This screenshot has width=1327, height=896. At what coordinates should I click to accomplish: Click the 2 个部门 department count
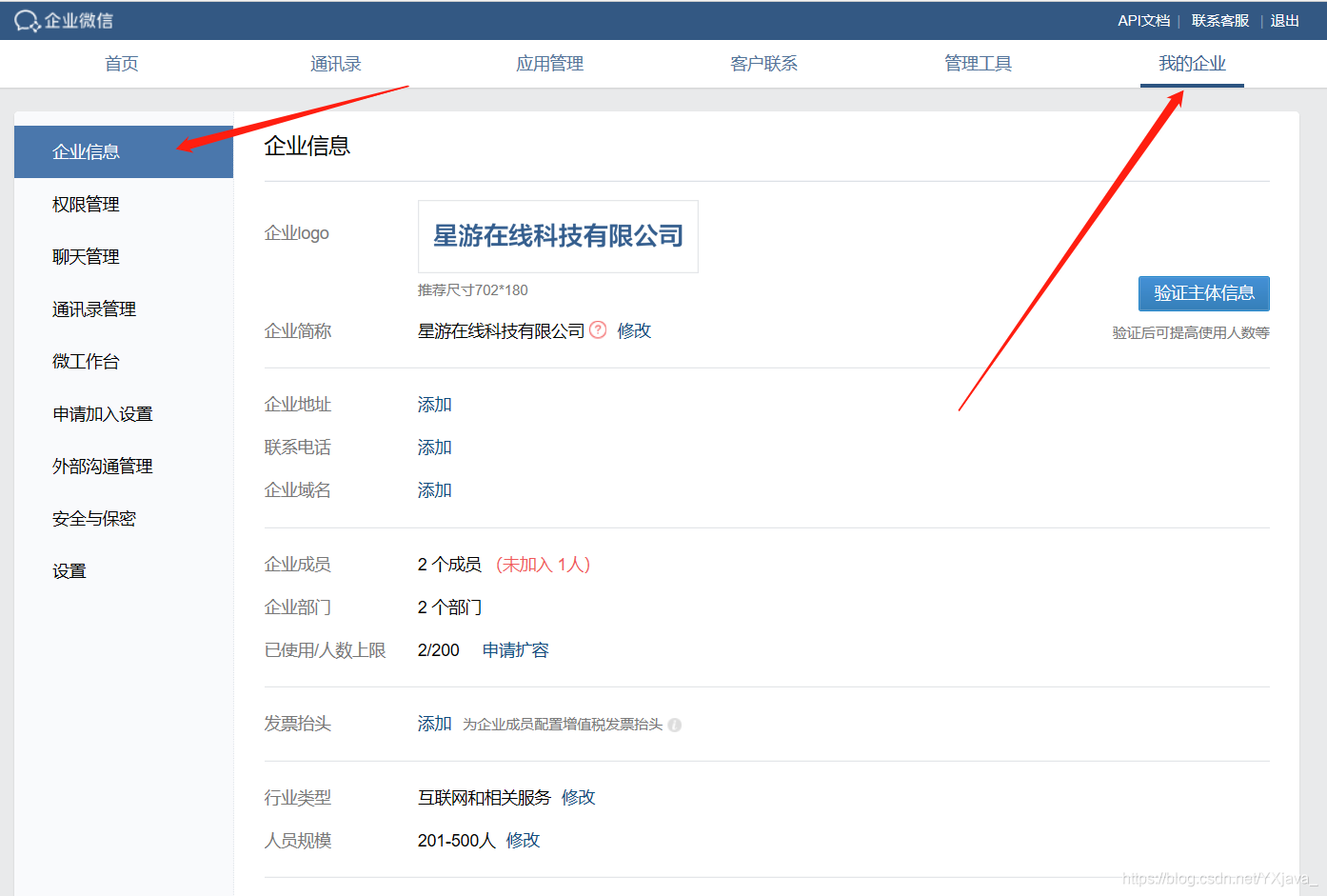tap(450, 607)
